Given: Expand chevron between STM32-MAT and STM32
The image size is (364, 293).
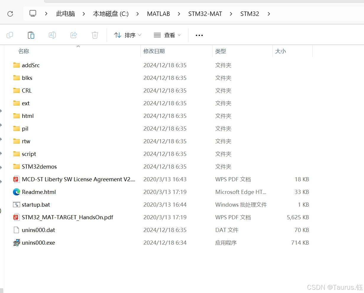Looking at the screenshot, I should (231, 14).
